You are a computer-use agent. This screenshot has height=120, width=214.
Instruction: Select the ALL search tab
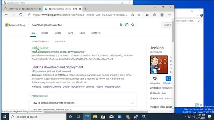tap(33, 33)
